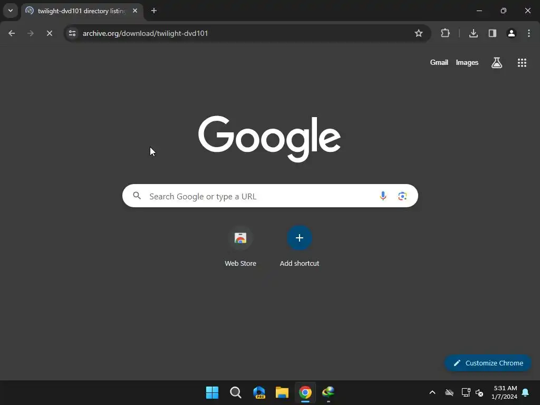Show Chrome downloads

pos(474,33)
